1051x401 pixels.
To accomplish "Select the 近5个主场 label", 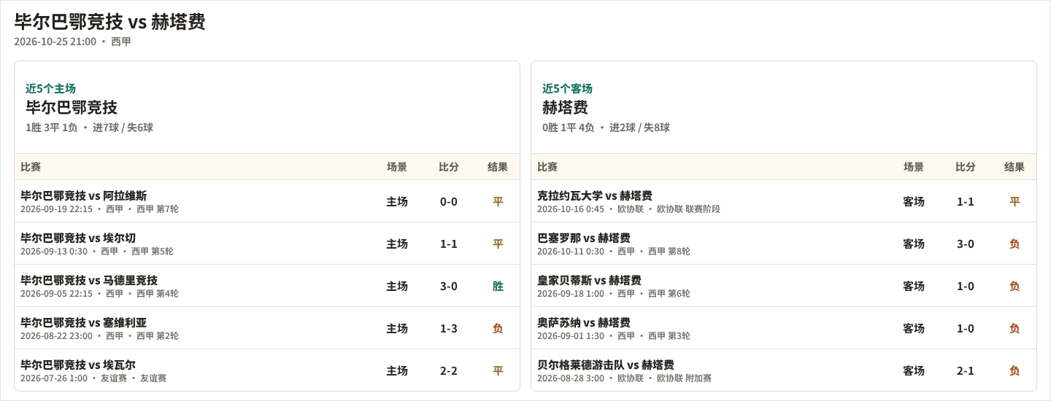I will (x=50, y=88).
